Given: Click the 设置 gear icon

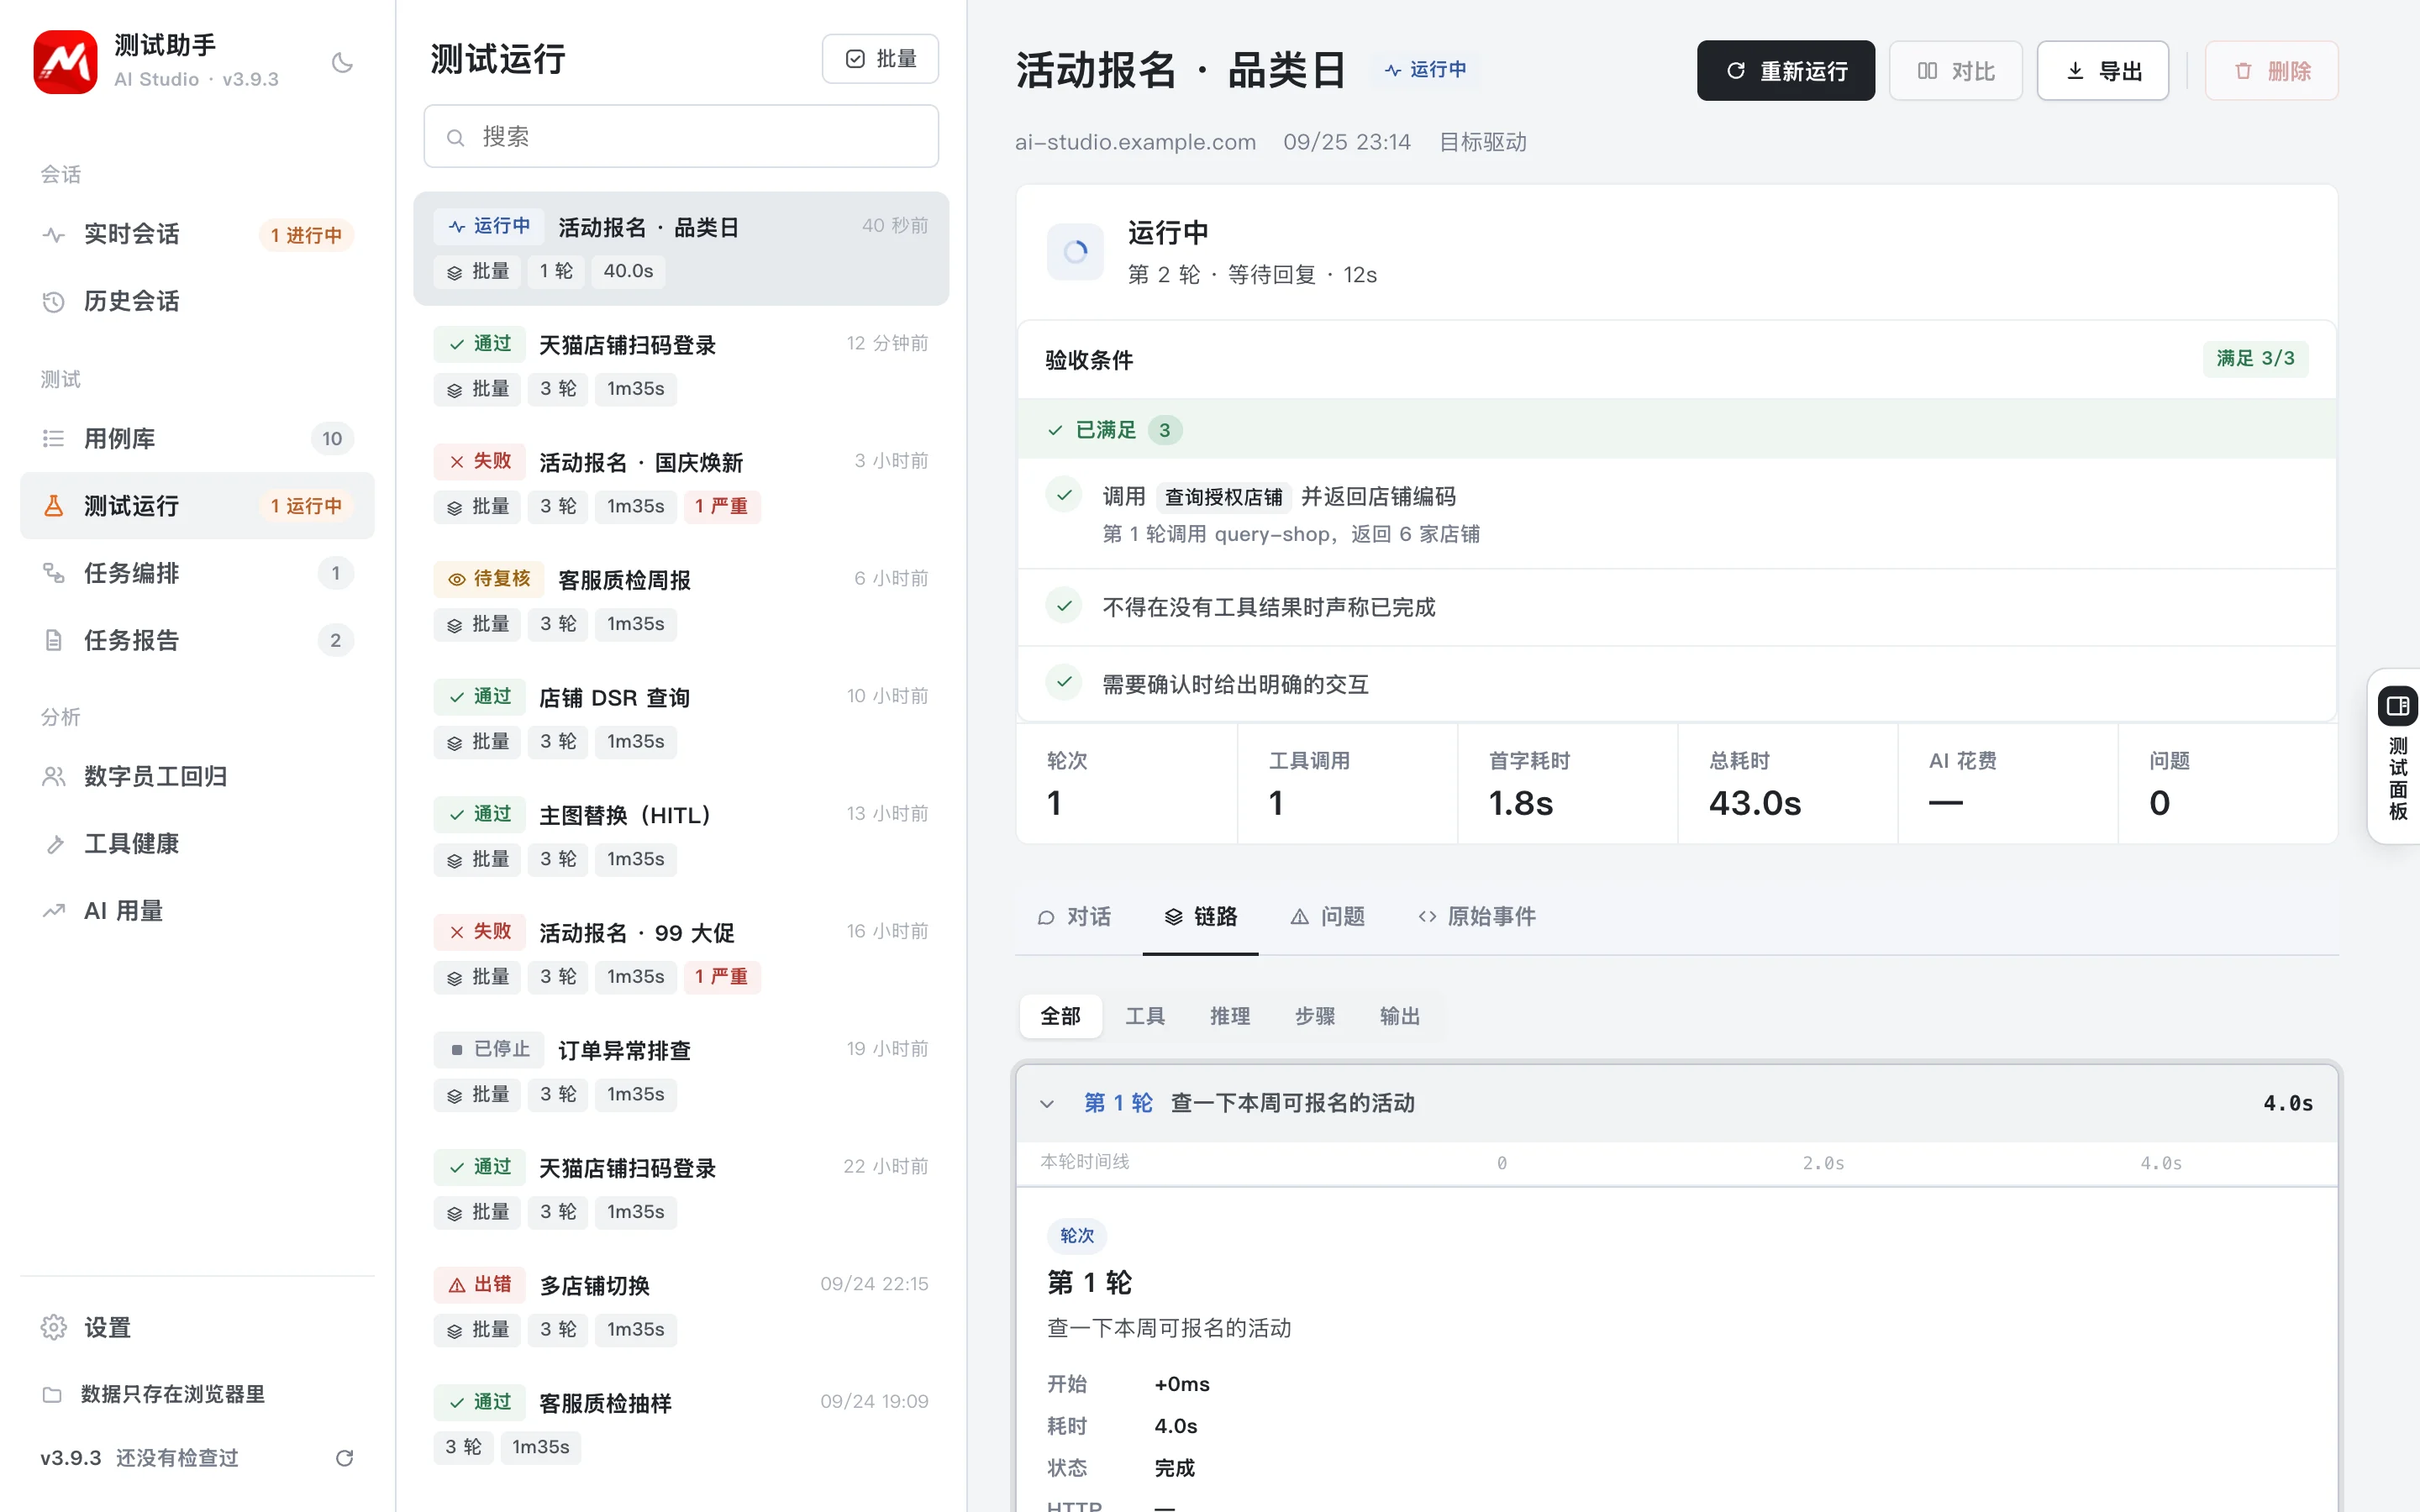Looking at the screenshot, I should coord(54,1327).
